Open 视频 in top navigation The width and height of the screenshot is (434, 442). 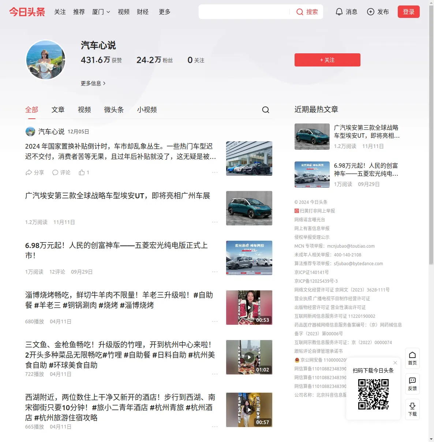click(x=124, y=12)
